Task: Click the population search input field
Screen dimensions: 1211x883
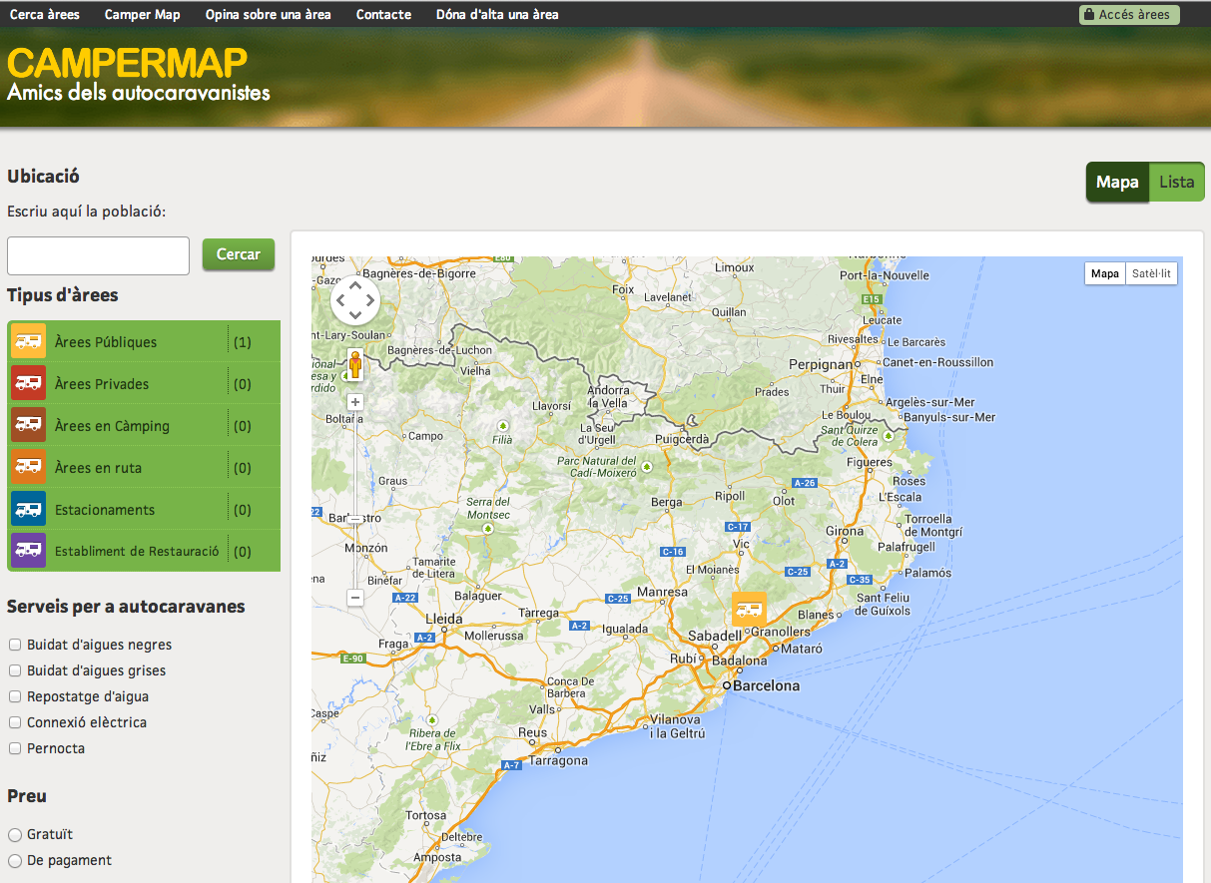Action: 97,255
